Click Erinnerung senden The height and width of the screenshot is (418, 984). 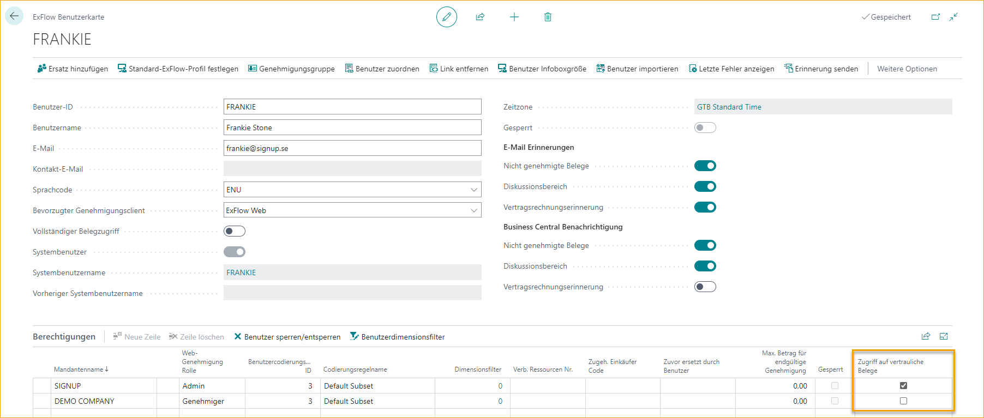(821, 69)
